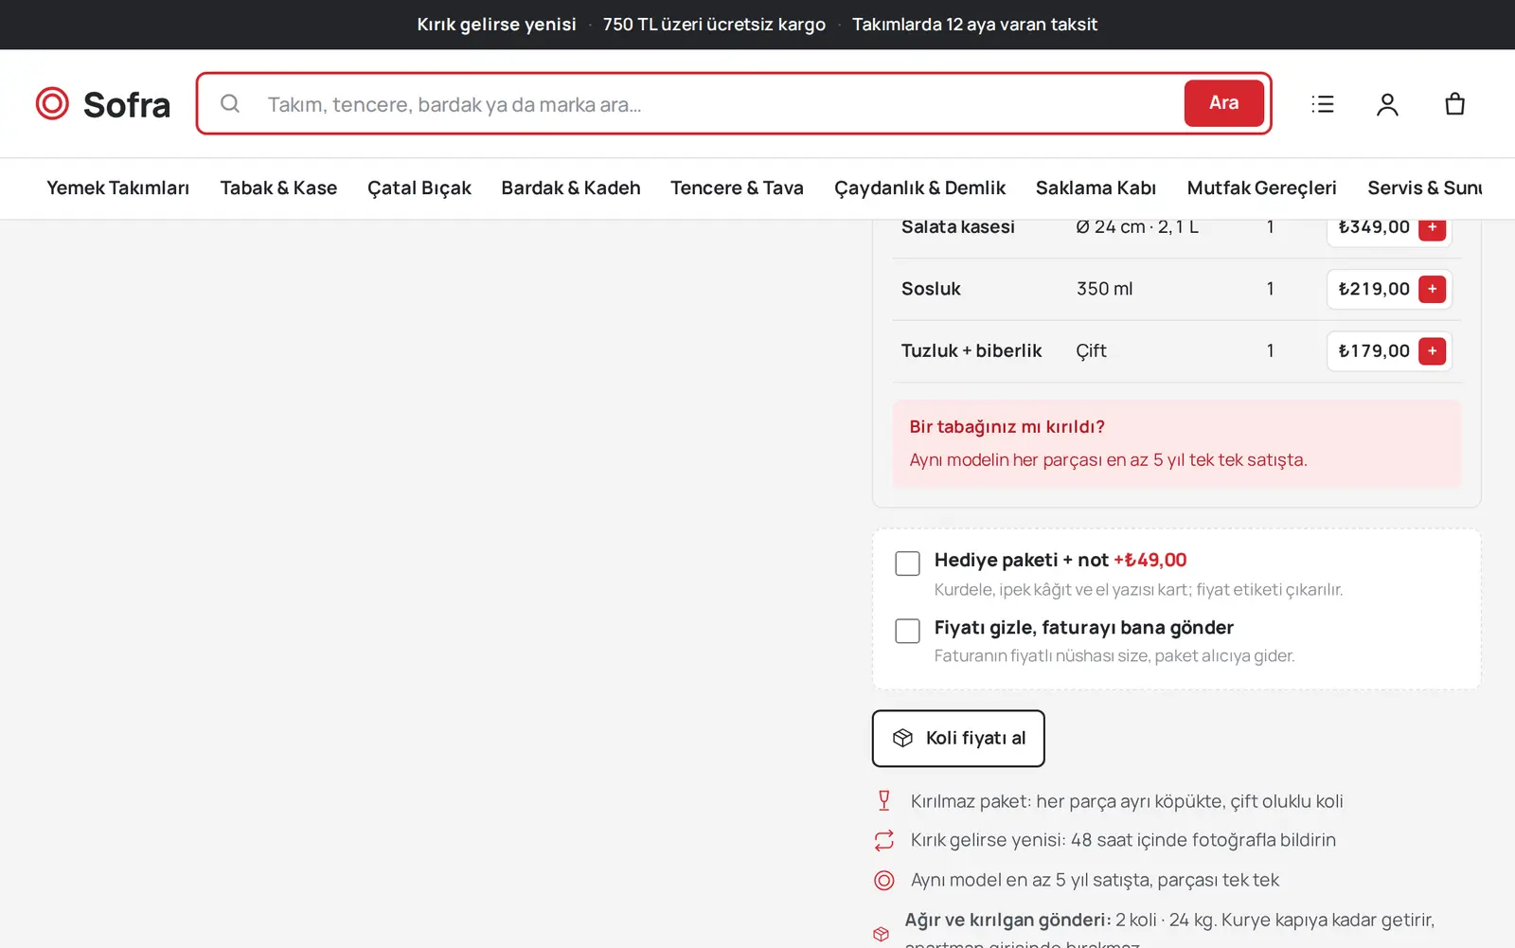
Task: Open the Saklama Kabı category
Action: (x=1096, y=188)
